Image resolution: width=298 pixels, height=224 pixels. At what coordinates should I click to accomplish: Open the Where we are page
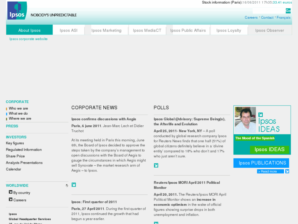[x=20, y=118]
